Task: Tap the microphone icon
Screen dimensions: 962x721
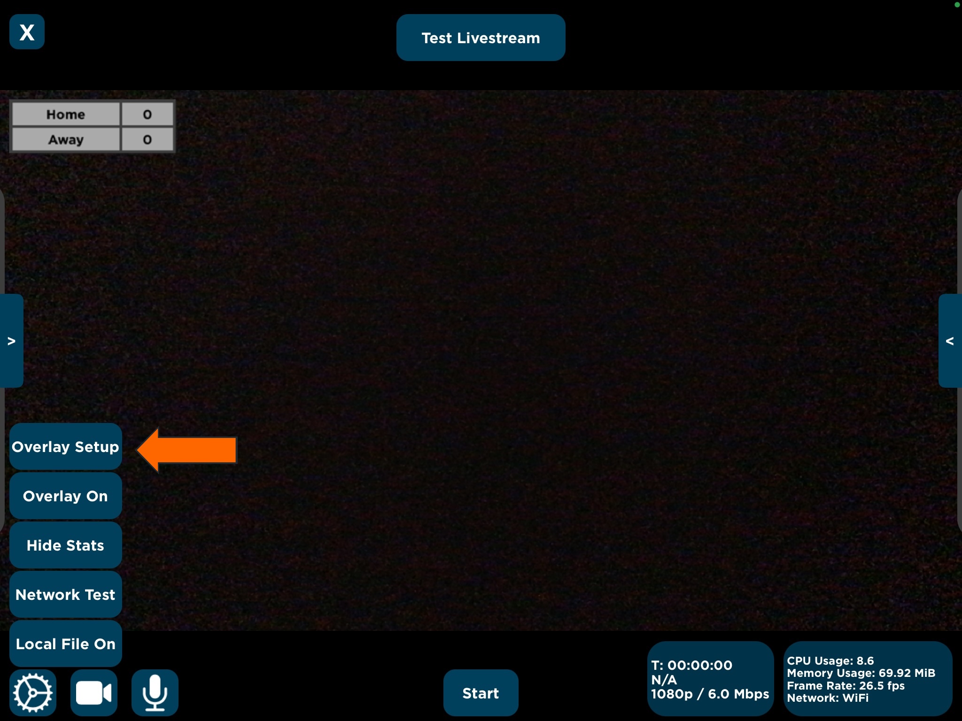Action: point(155,693)
